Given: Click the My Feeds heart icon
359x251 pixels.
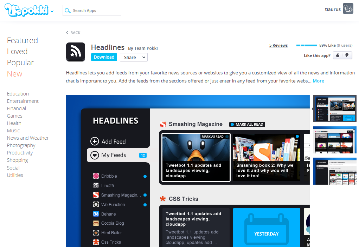Looking at the screenshot, I should pyautogui.click(x=95, y=155).
